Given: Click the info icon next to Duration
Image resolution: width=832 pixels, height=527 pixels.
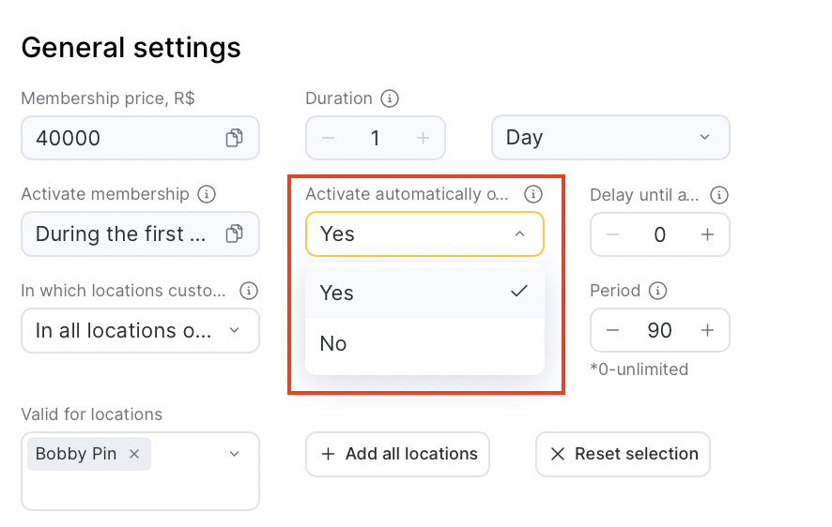Looking at the screenshot, I should pyautogui.click(x=390, y=98).
